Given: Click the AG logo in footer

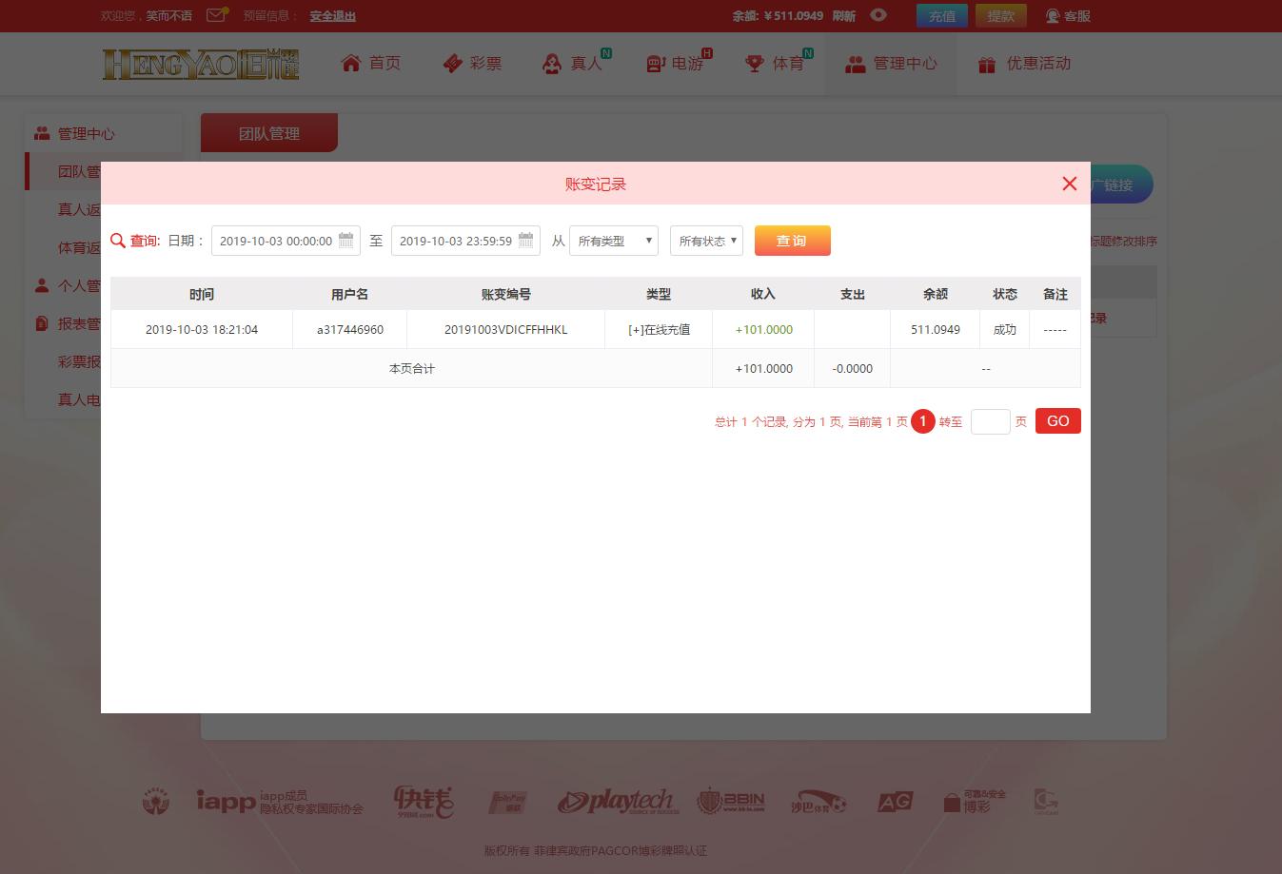Looking at the screenshot, I should (895, 802).
